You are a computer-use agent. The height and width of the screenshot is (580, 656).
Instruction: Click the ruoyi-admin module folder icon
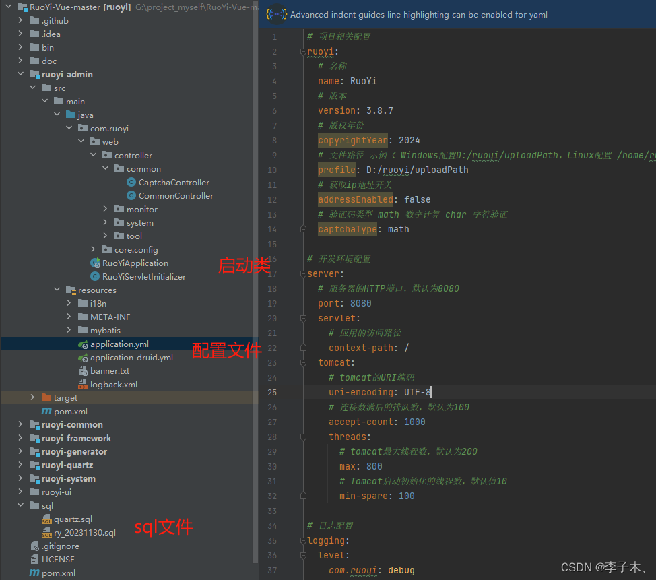34,74
